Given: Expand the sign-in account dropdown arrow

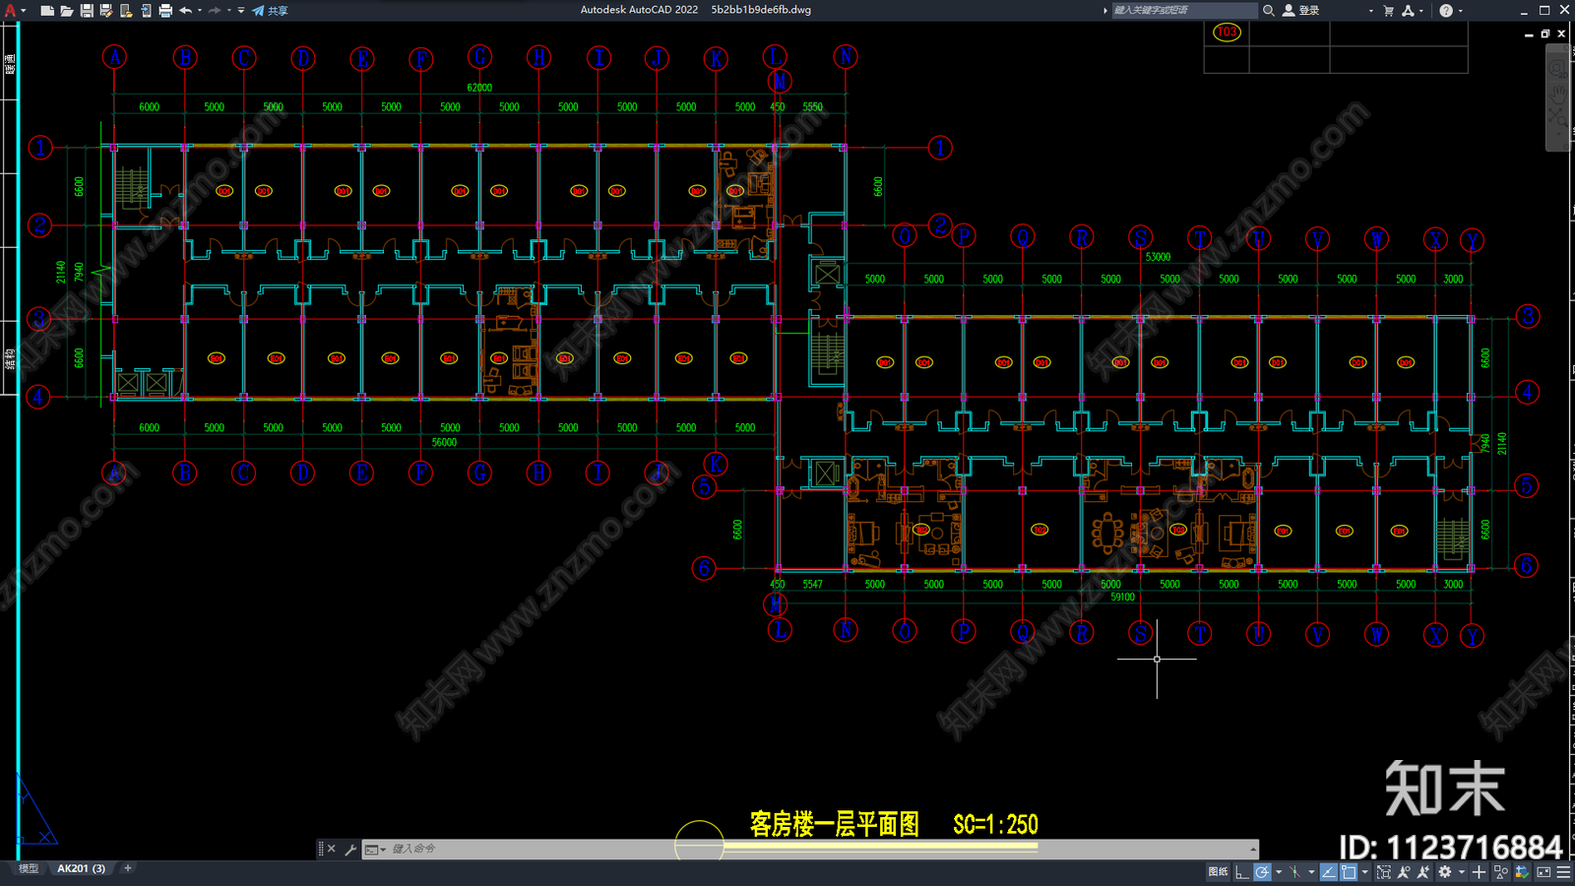Looking at the screenshot, I should point(1371,11).
